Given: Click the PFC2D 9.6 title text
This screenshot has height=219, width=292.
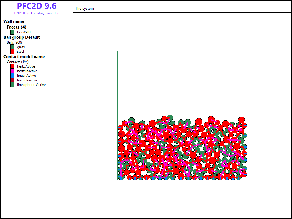Looking at the screenshot, I should pos(36,6).
